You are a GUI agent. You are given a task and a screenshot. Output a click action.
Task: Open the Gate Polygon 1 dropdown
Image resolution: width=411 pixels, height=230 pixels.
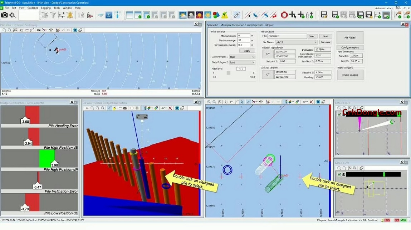253,56
